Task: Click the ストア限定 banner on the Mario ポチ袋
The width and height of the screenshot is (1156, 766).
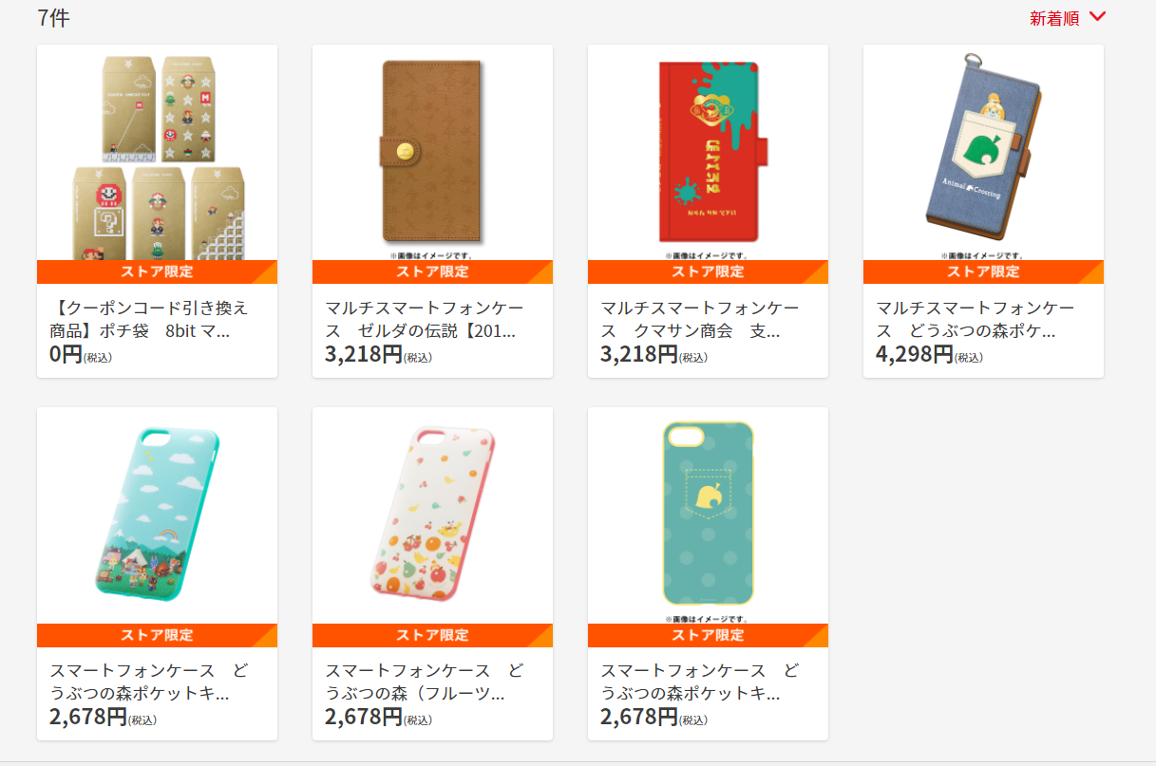Action: pos(158,271)
